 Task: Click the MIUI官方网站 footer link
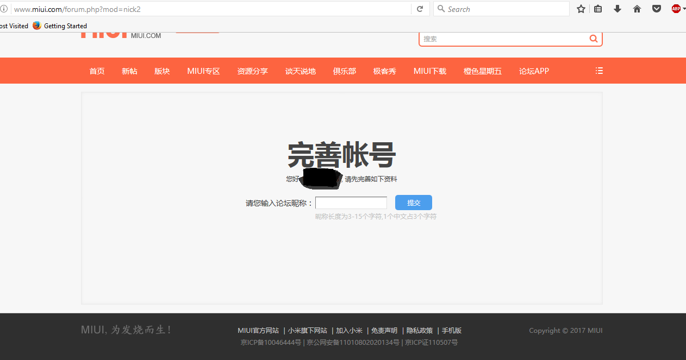pos(258,331)
